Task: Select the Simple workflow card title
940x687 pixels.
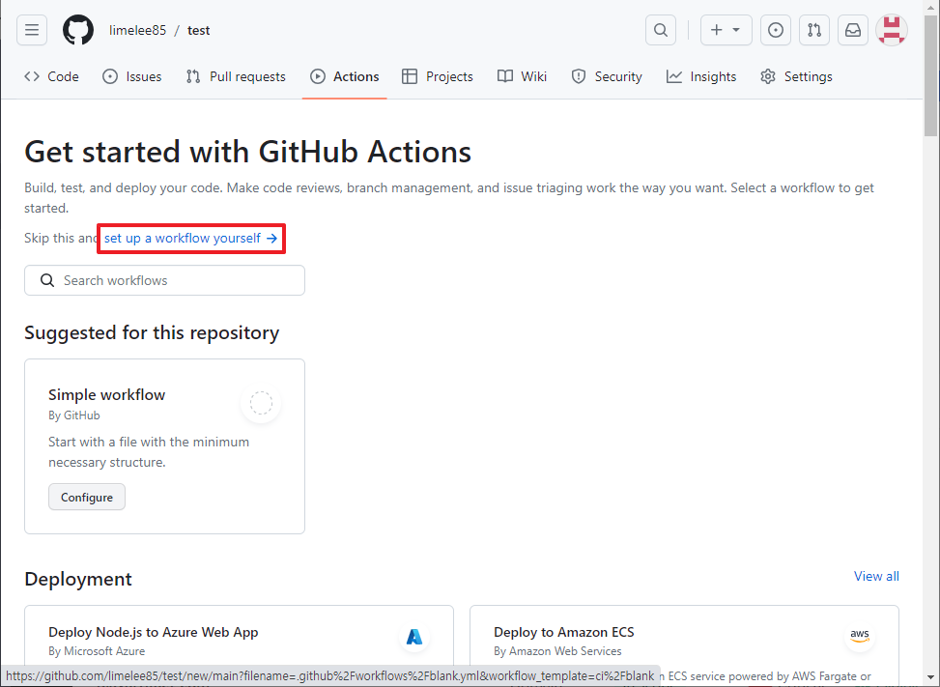Action: coord(106,395)
